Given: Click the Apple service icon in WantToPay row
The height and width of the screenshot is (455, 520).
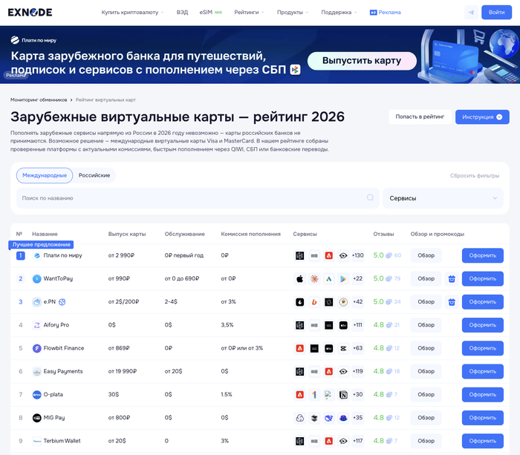Looking at the screenshot, I should tap(300, 278).
